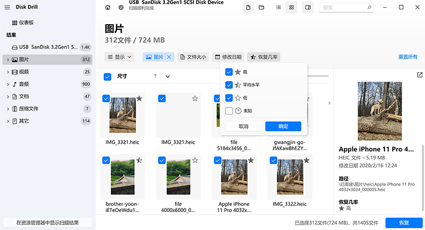Expand the 其它 category
Viewport: 425px width, 230px height.
[x=8, y=121]
